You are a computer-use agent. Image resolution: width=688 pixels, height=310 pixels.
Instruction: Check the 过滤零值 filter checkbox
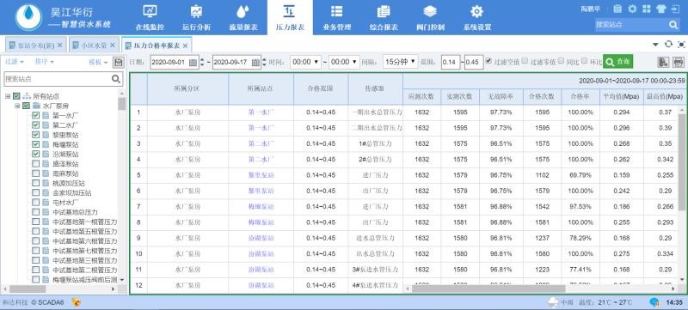tap(525, 61)
